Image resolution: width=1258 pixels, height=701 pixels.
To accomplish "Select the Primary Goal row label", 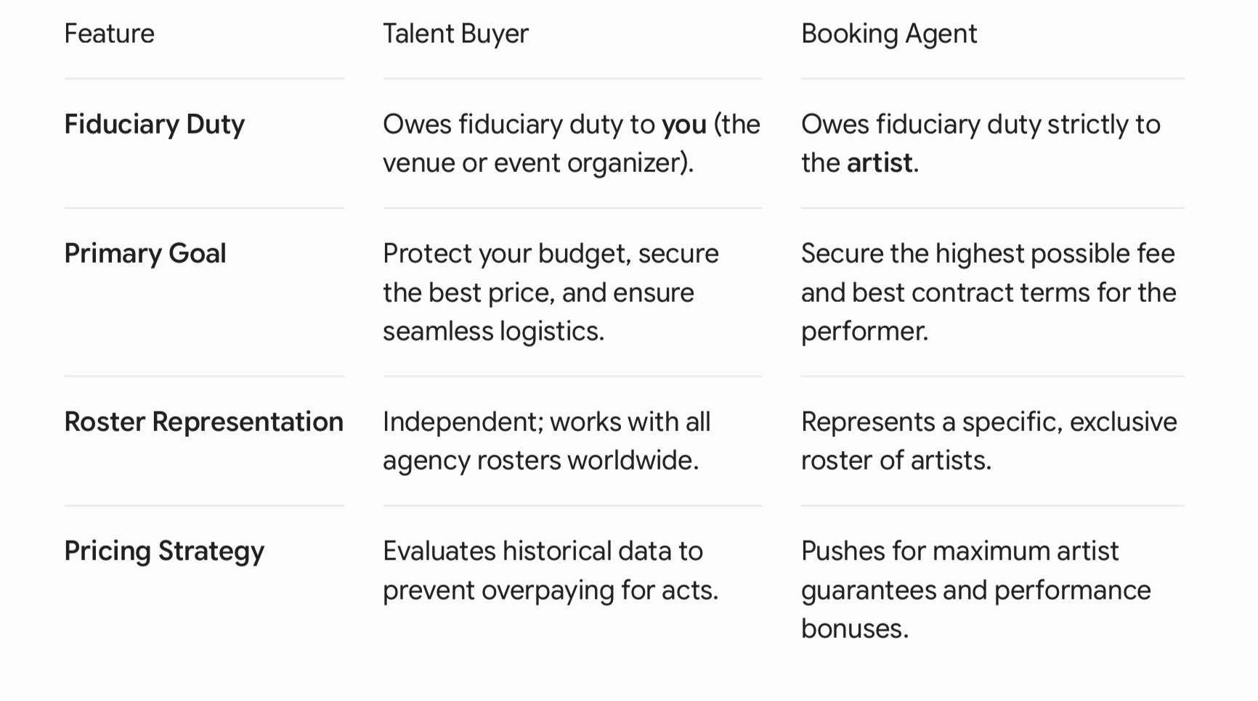I will tap(145, 253).
